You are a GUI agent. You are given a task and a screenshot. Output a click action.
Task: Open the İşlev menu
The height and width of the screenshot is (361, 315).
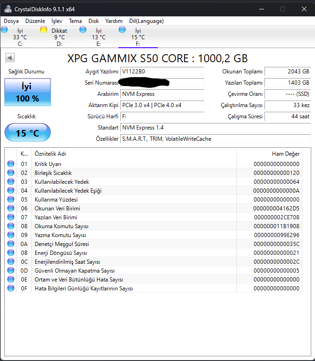(x=57, y=21)
